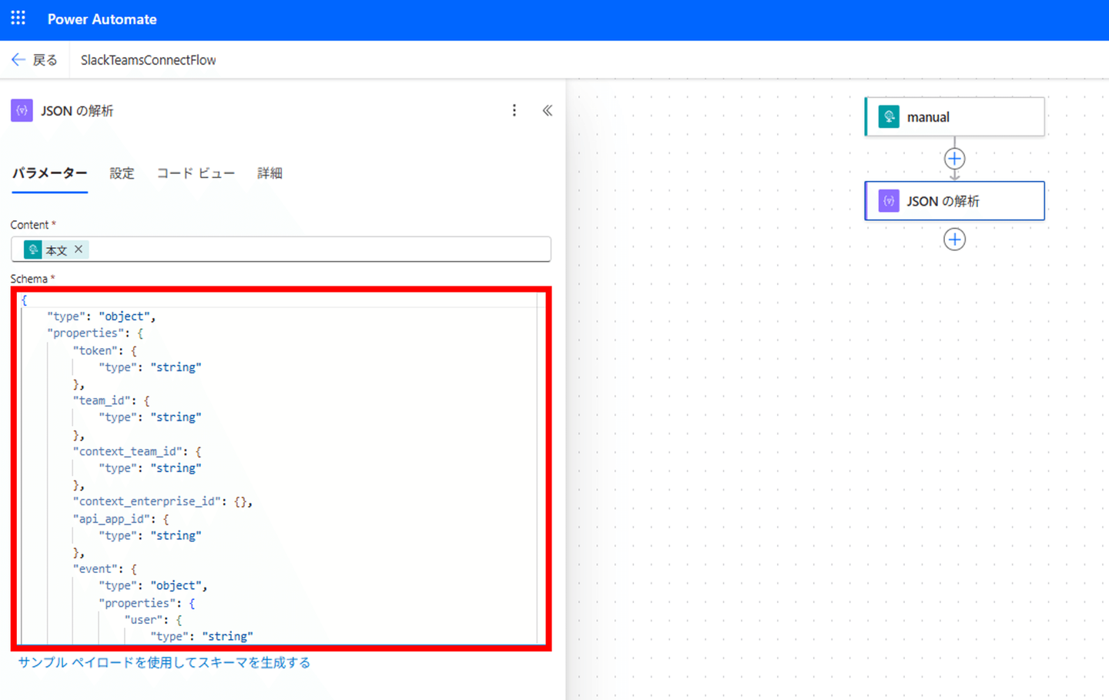Image resolution: width=1109 pixels, height=700 pixels.
Task: Add a step below JSON の解析 node
Action: (x=954, y=239)
